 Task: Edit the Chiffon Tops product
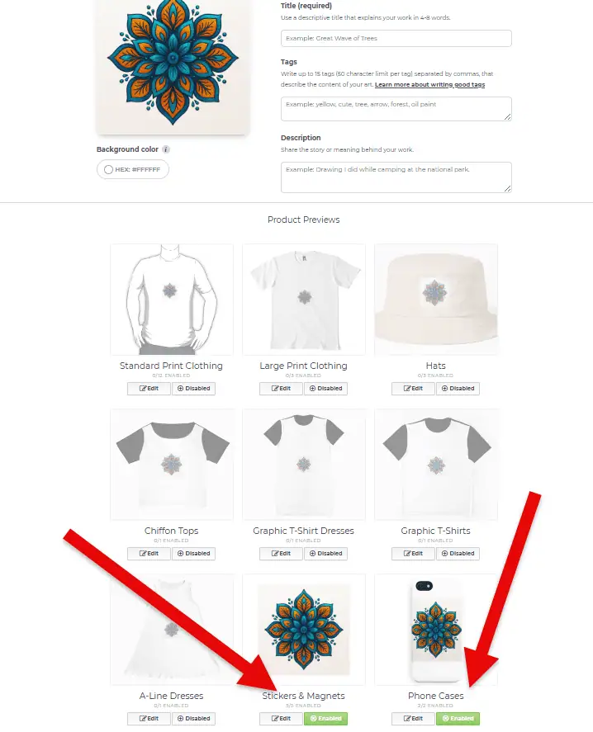pos(149,554)
